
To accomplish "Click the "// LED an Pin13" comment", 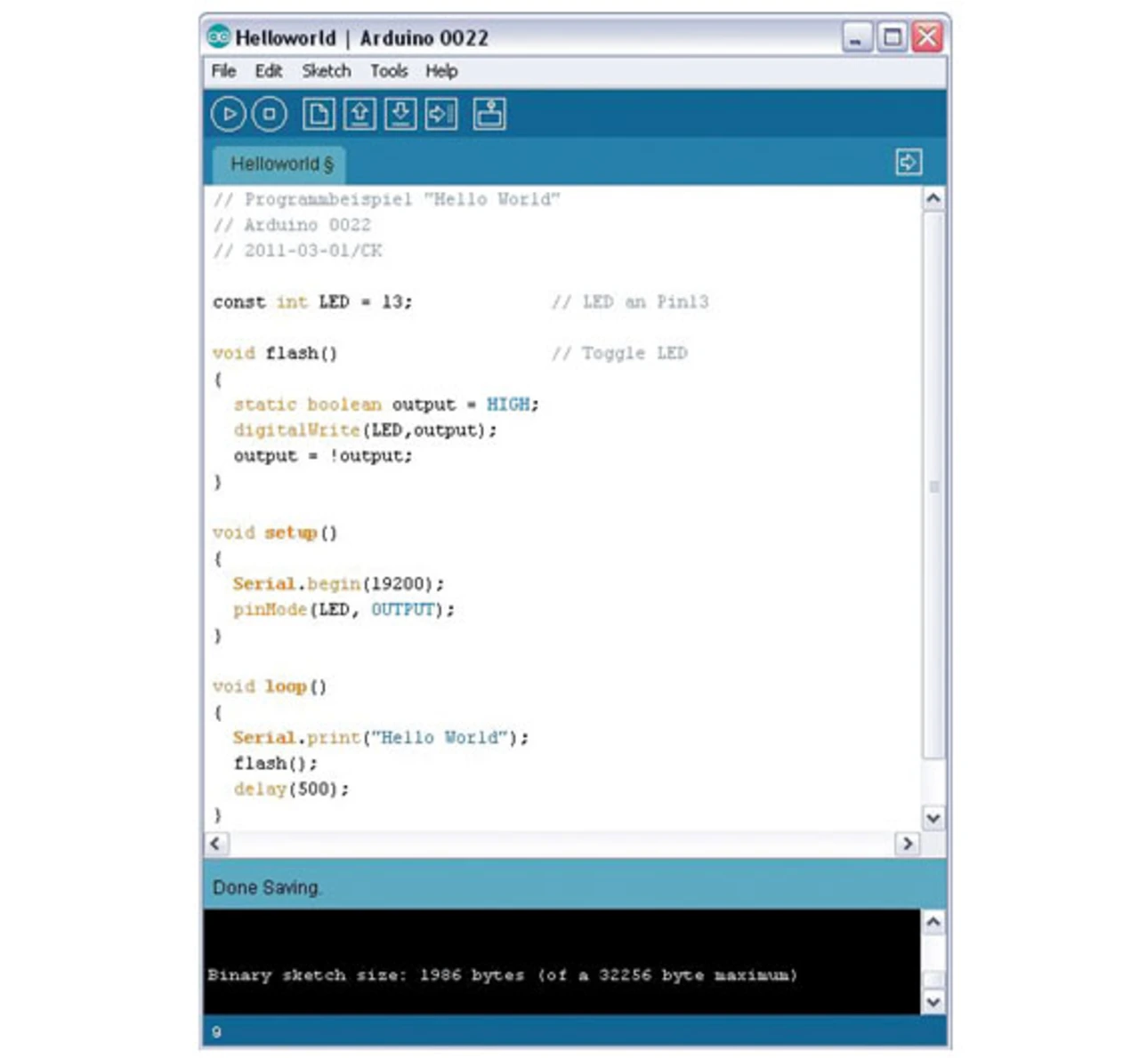I will point(630,302).
